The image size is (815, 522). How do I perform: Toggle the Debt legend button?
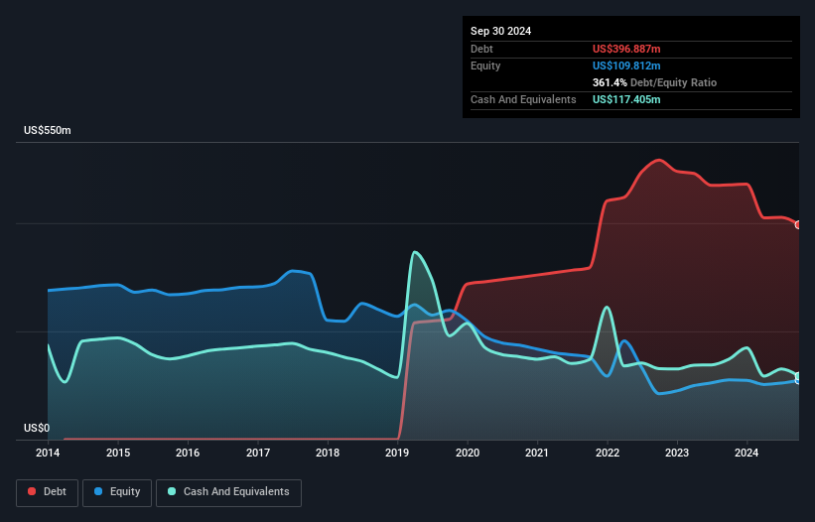click(x=48, y=492)
